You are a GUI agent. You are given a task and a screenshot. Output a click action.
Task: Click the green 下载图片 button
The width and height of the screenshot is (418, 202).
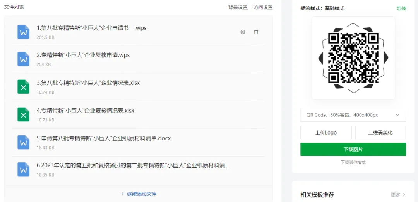coord(353,149)
